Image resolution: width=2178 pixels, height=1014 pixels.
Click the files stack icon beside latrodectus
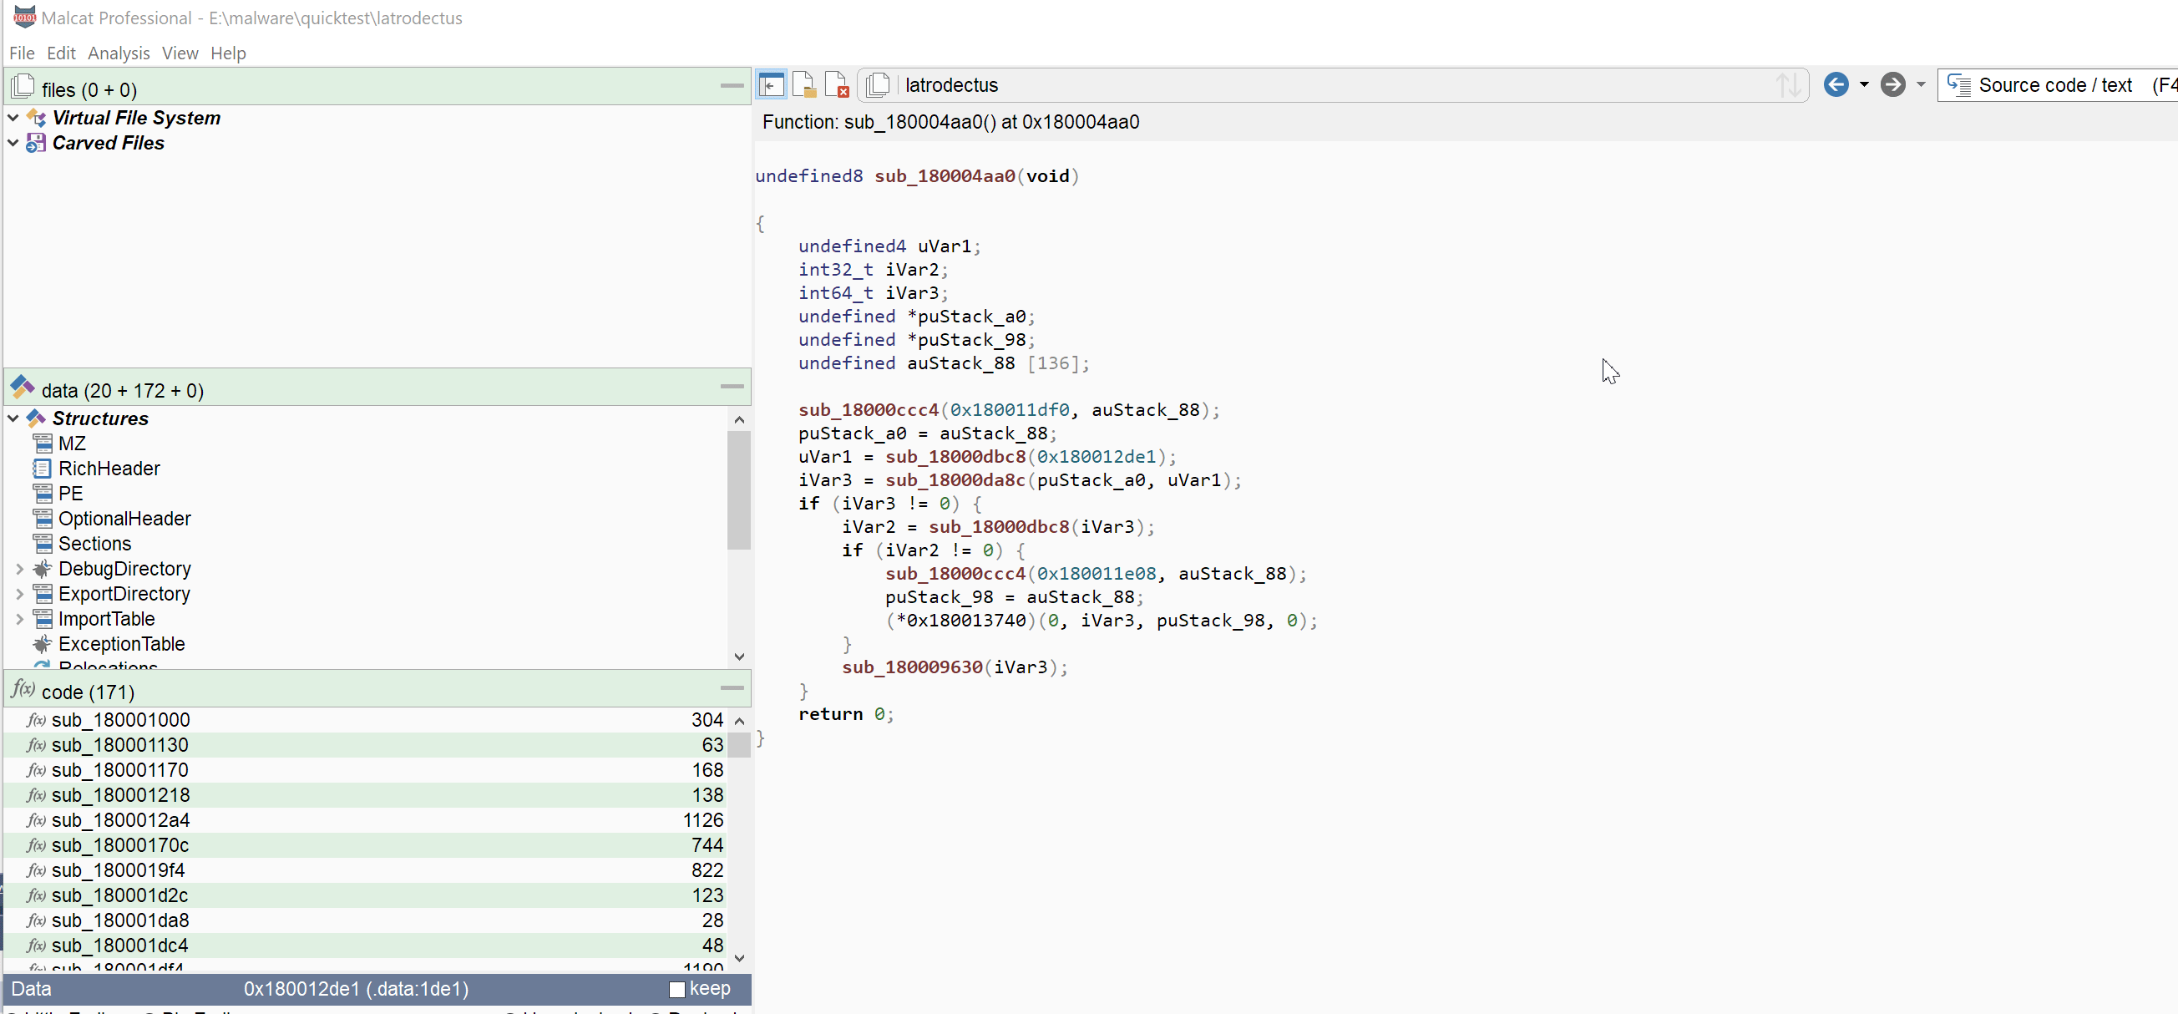coord(878,84)
